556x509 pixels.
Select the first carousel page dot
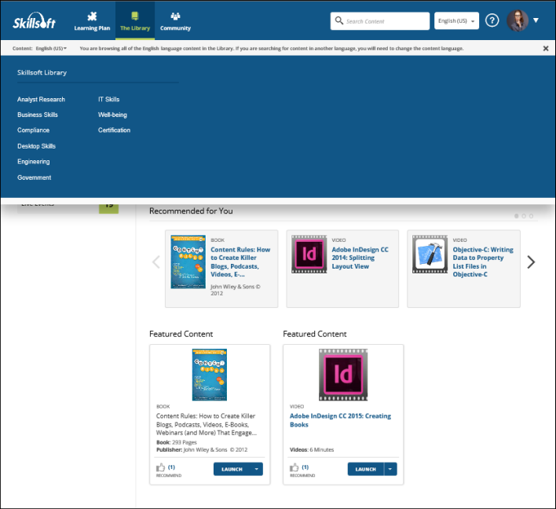click(516, 216)
